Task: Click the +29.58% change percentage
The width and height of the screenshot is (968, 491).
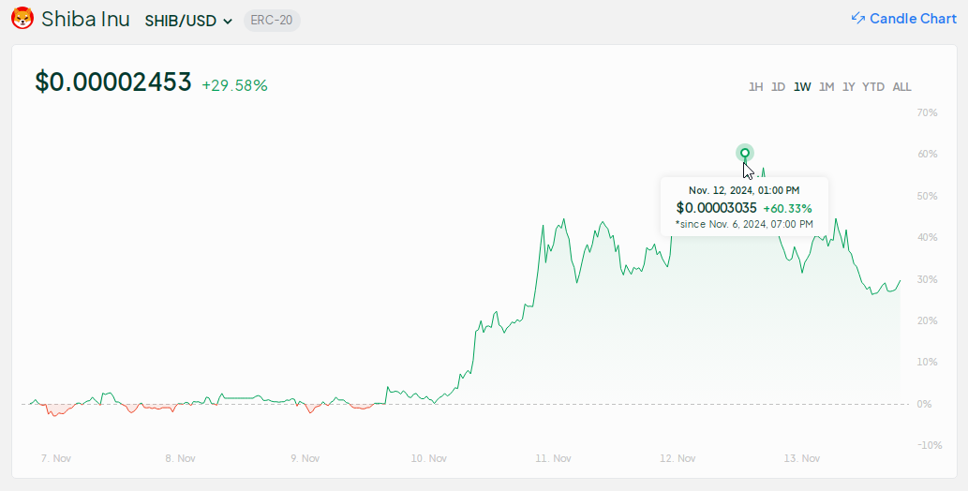Action: pyautogui.click(x=234, y=86)
